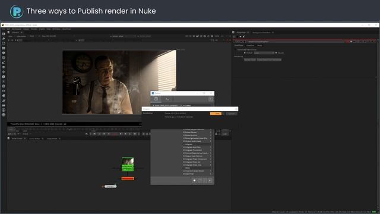Screen dimensions: 380x214
Task: Open the Pyblish terminal tab
Action: (167, 99)
